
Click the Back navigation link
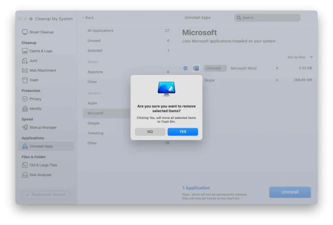[x=88, y=17]
